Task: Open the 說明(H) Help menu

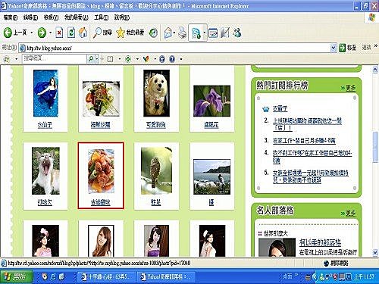Action: pos(122,17)
